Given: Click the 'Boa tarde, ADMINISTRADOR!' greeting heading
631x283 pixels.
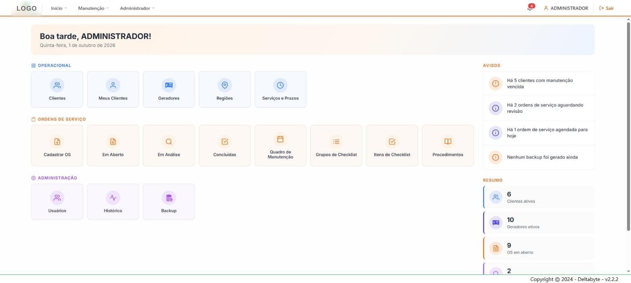Looking at the screenshot, I should pyautogui.click(x=95, y=36).
